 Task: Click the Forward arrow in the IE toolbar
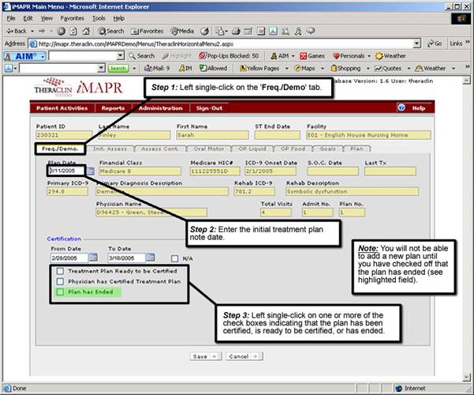[x=42, y=31]
